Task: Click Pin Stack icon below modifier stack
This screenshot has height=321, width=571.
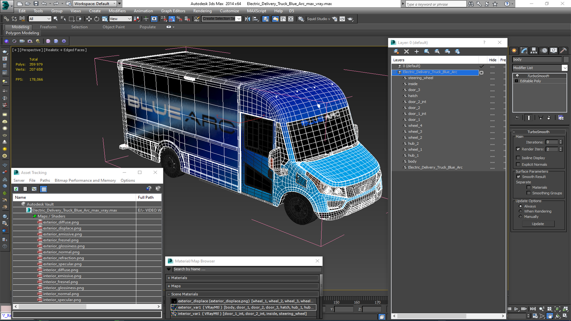Action: pyautogui.click(x=517, y=118)
